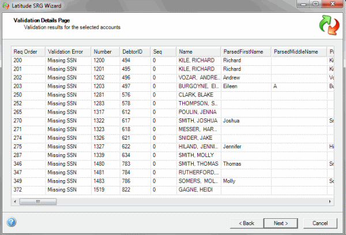
Task: Sort by the DebtorID column header
Action: click(x=136, y=52)
